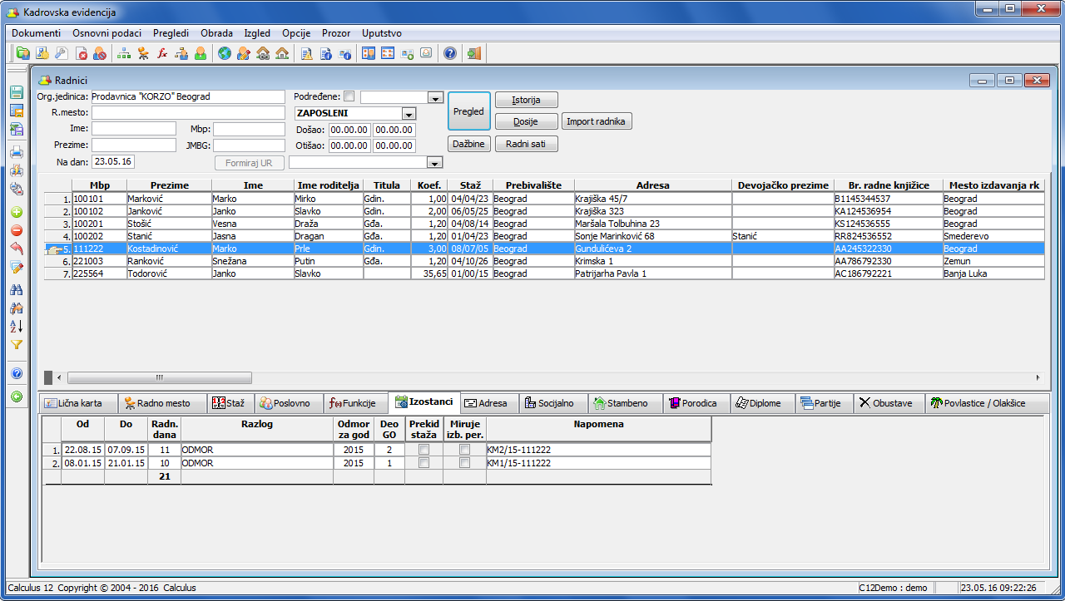
Task: Click the edit pencil icon in the left toolbar
Action: click(17, 267)
